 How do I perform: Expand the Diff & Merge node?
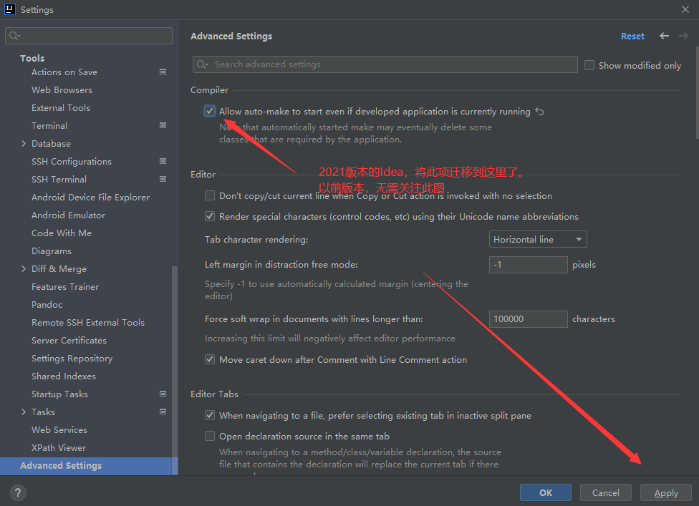tap(24, 268)
